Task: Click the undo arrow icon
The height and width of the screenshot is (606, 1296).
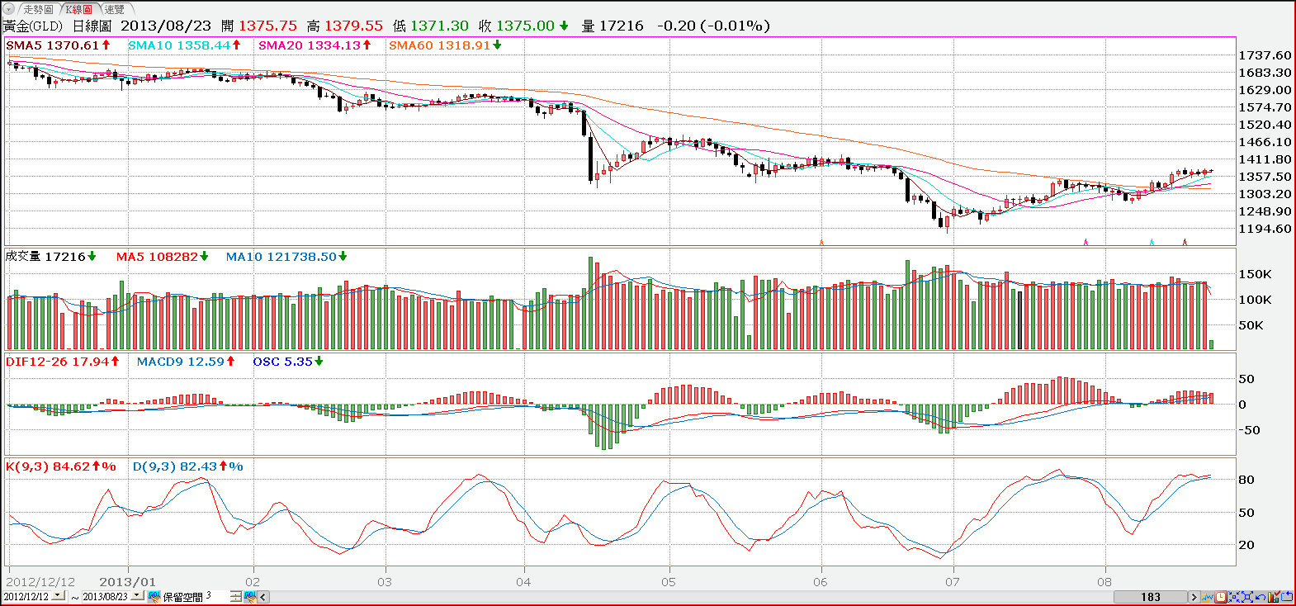Action: coord(1260,597)
